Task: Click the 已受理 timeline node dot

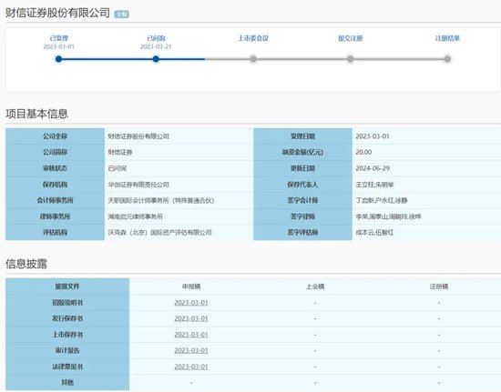Action: (58, 59)
